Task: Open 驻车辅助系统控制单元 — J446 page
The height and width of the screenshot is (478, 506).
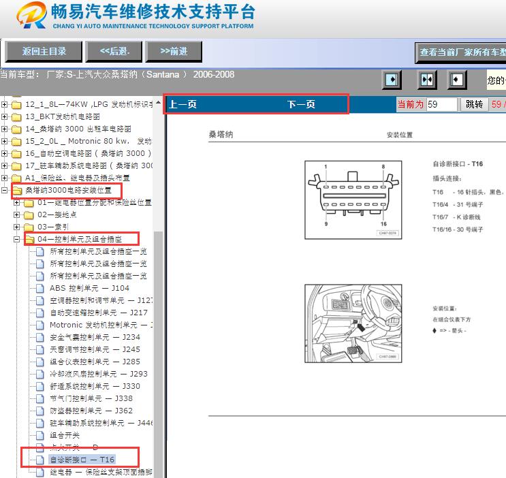Action: [x=101, y=423]
